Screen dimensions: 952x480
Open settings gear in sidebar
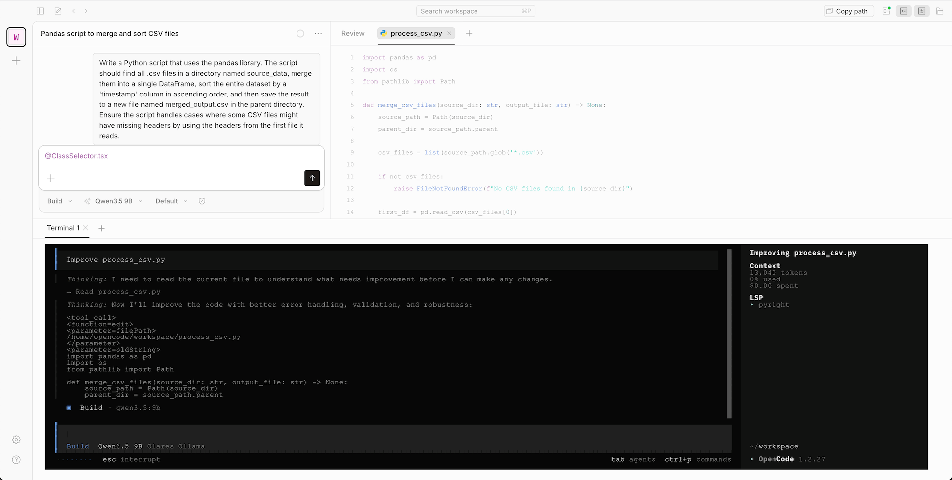click(x=16, y=440)
